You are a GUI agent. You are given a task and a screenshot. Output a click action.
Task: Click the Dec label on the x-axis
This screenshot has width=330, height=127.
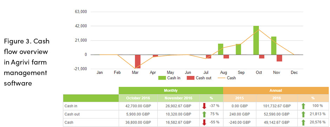pyautogui.click(x=294, y=73)
